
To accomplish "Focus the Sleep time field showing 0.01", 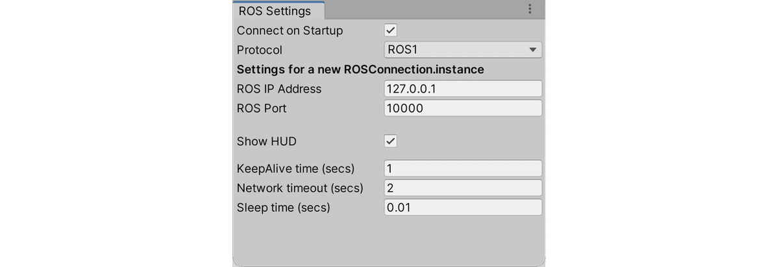I will pos(463,207).
